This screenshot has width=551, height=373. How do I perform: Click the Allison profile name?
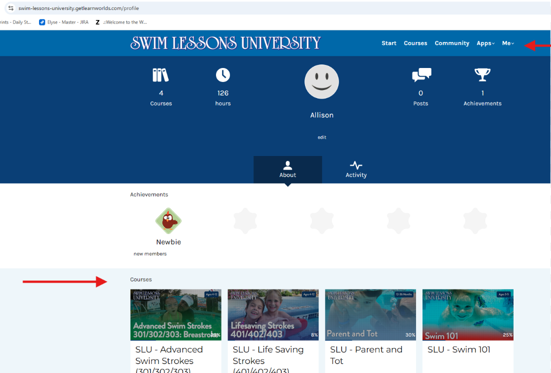point(321,115)
